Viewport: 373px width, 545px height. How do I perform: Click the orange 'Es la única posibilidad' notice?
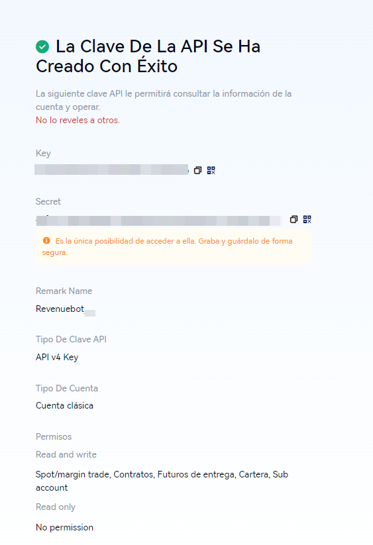tap(174, 246)
